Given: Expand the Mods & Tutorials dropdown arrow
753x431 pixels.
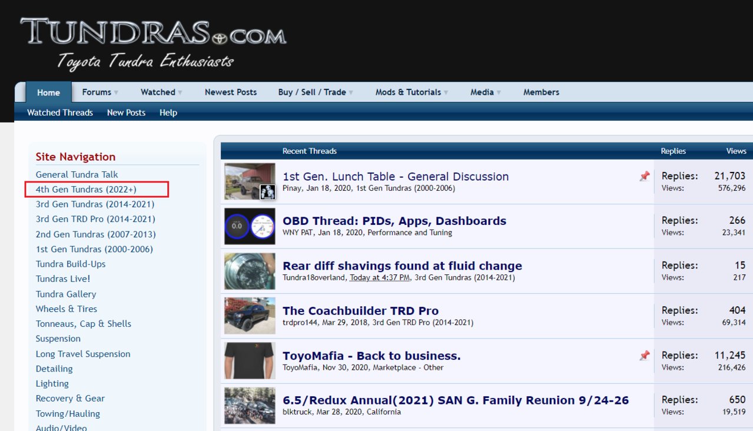Looking at the screenshot, I should pyautogui.click(x=446, y=92).
